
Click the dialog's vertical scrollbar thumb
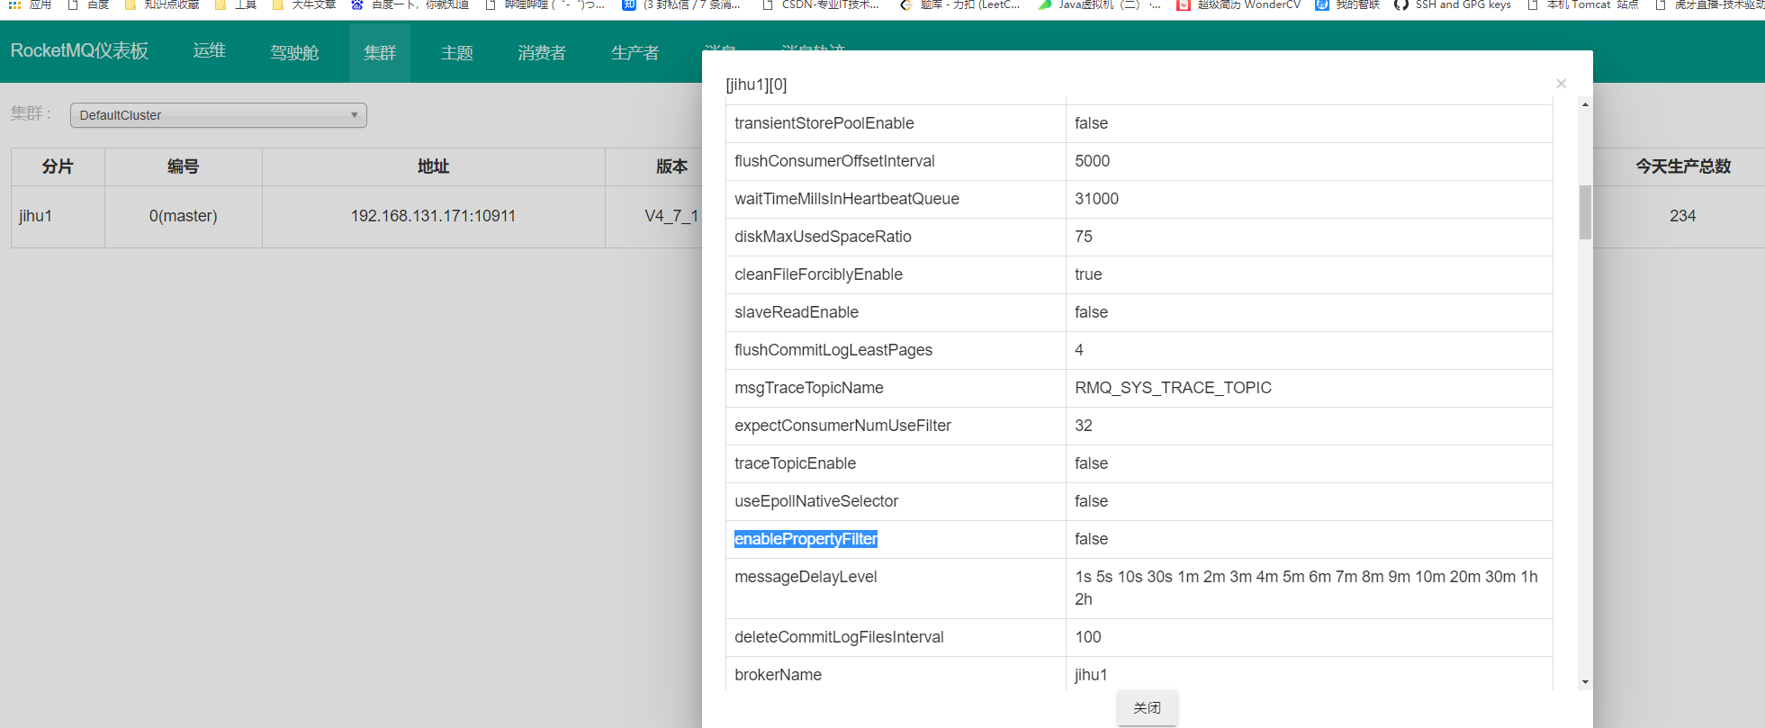tap(1585, 212)
